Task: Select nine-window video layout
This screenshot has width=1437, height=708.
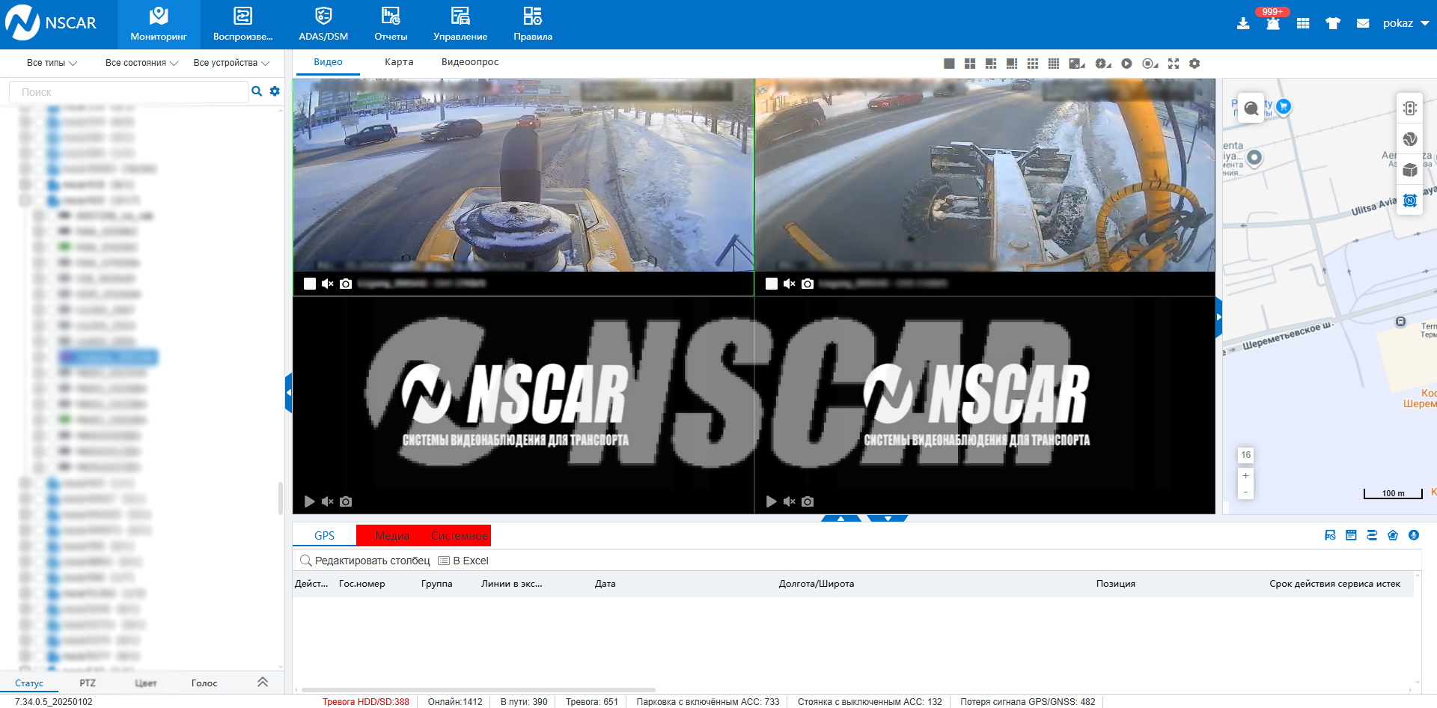Action: coord(1033,64)
